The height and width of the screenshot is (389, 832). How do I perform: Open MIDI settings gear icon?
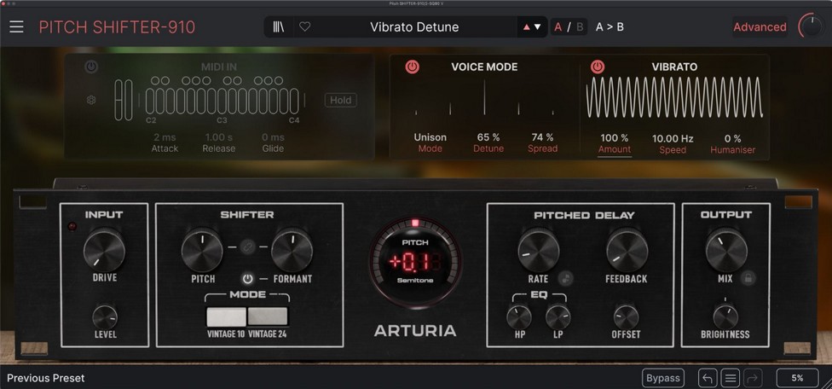pyautogui.click(x=91, y=100)
